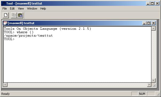
Task: Minimize the inner testtut document window
Action: 144,23
